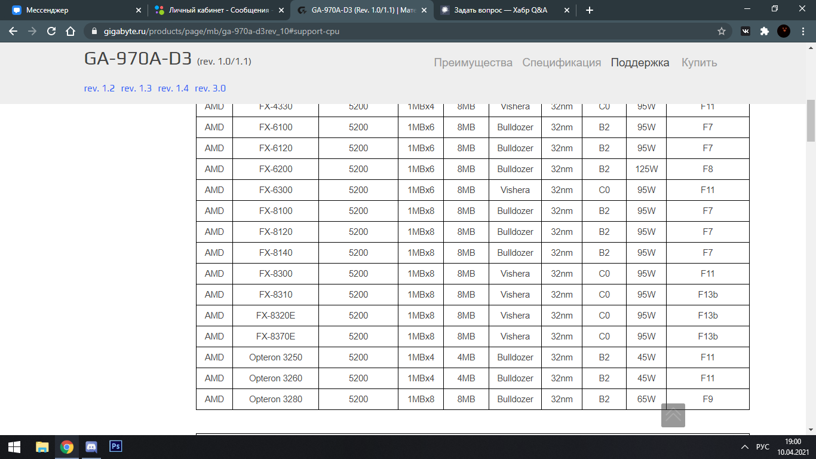Screen dimensions: 816x459
Task: Open the VK browser extension
Action: click(x=746, y=31)
